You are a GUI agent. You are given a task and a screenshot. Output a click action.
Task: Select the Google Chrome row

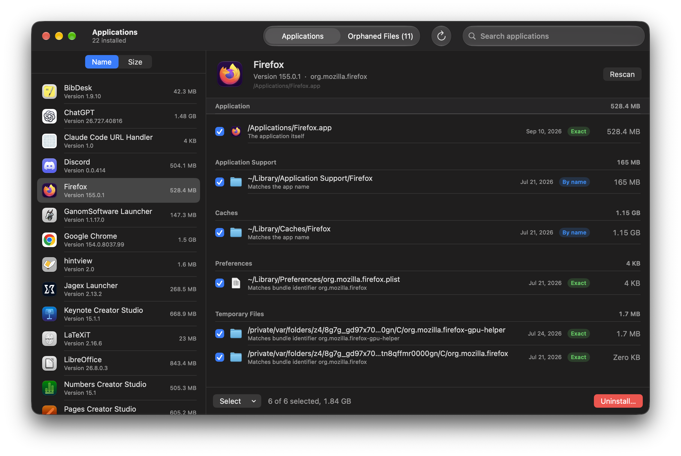pos(119,240)
